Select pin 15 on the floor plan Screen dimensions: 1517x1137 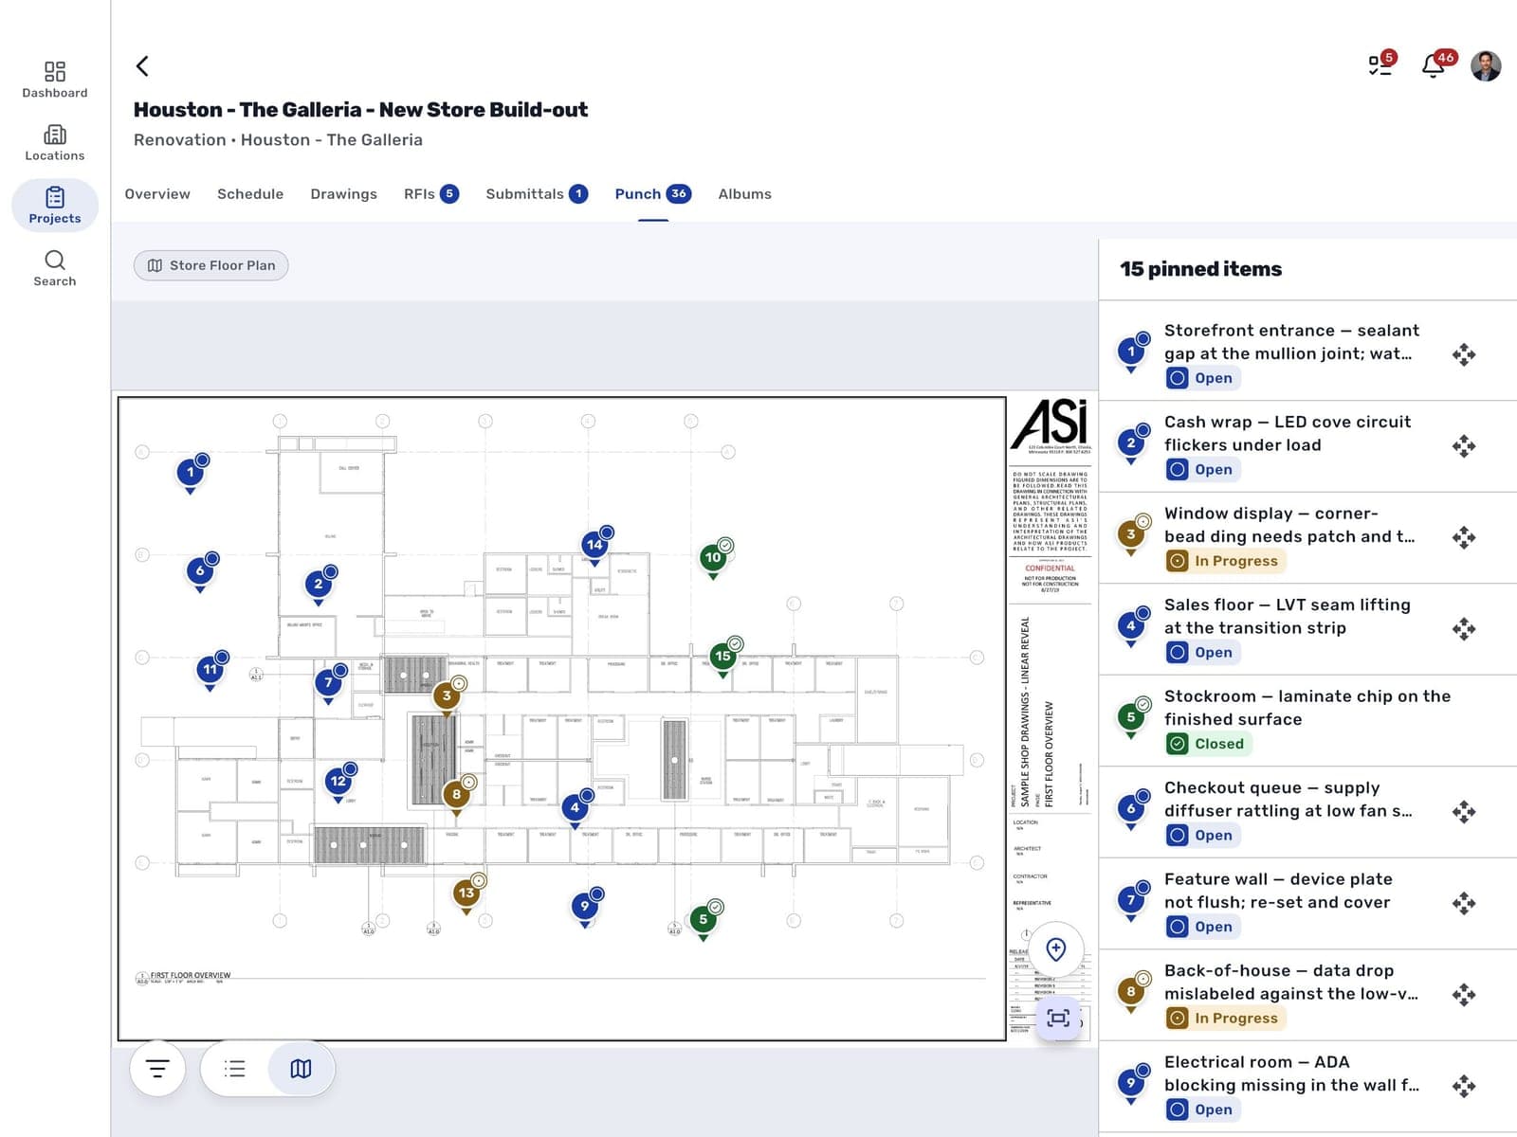pyautogui.click(x=723, y=658)
